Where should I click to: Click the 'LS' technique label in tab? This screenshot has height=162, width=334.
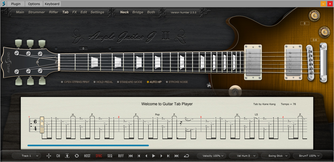pyautogui.click(x=256, y=115)
